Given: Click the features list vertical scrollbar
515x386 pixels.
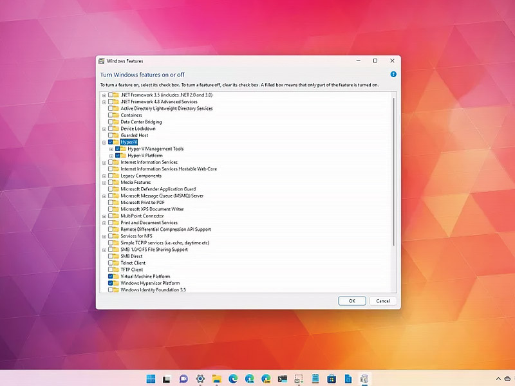Looking at the screenshot, I should click(394, 172).
